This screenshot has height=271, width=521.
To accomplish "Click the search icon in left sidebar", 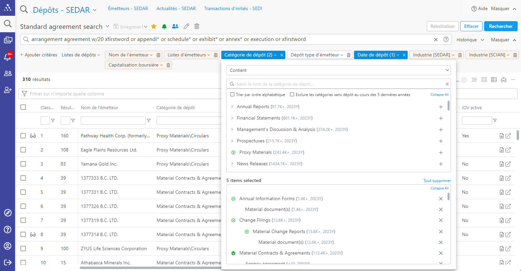I will pos(7,24).
